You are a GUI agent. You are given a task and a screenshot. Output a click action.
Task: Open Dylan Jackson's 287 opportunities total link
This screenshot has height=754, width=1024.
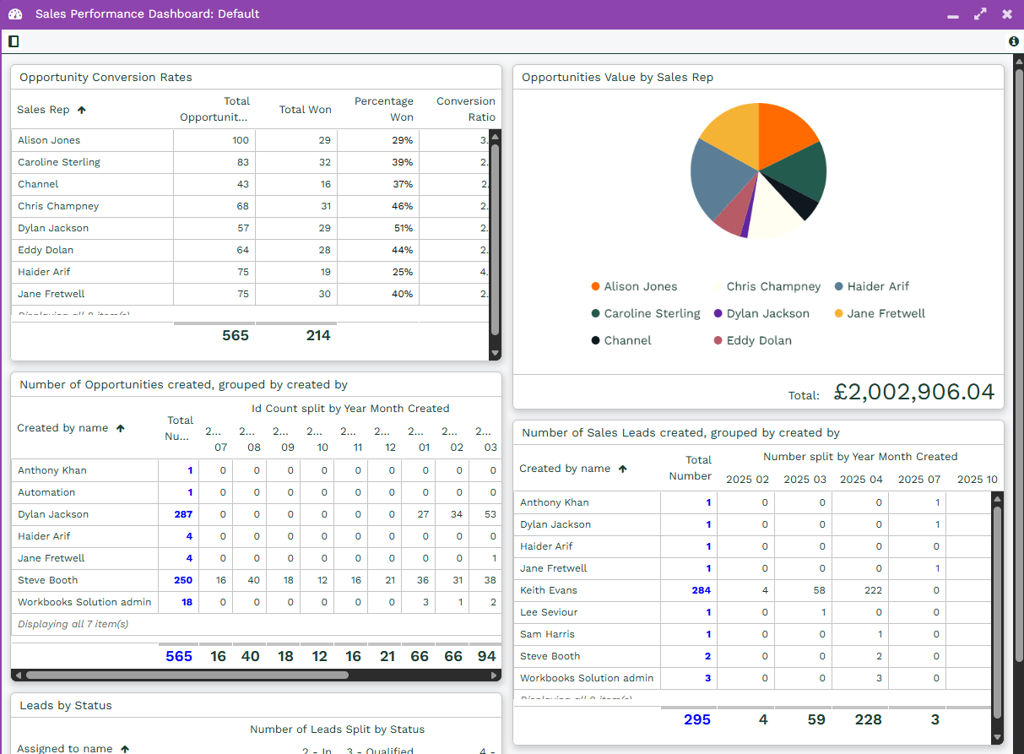point(183,514)
